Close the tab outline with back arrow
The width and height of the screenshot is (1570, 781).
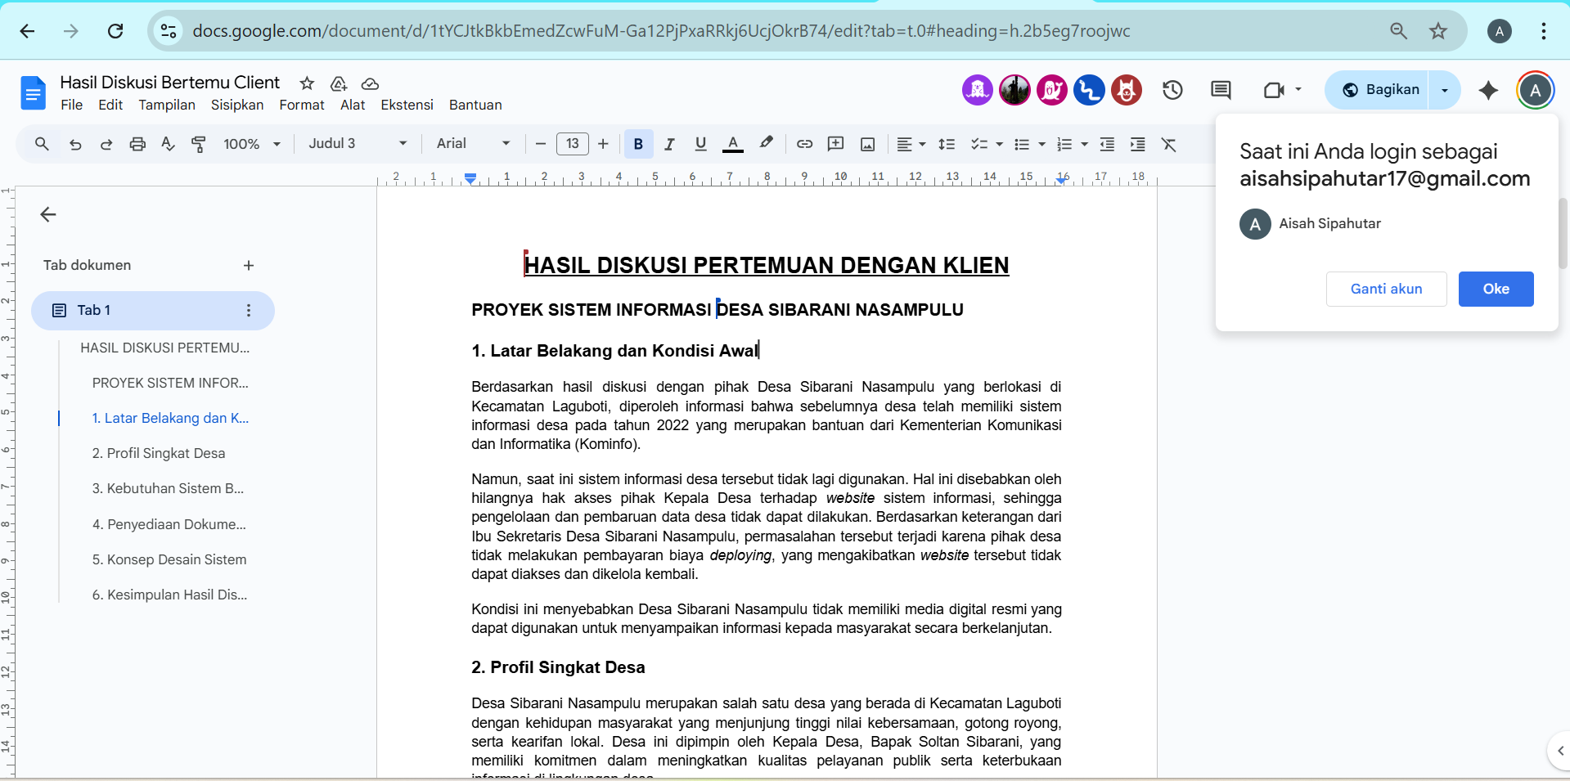(48, 214)
